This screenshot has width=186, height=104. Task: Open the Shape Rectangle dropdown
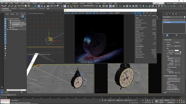[x=174, y=58]
